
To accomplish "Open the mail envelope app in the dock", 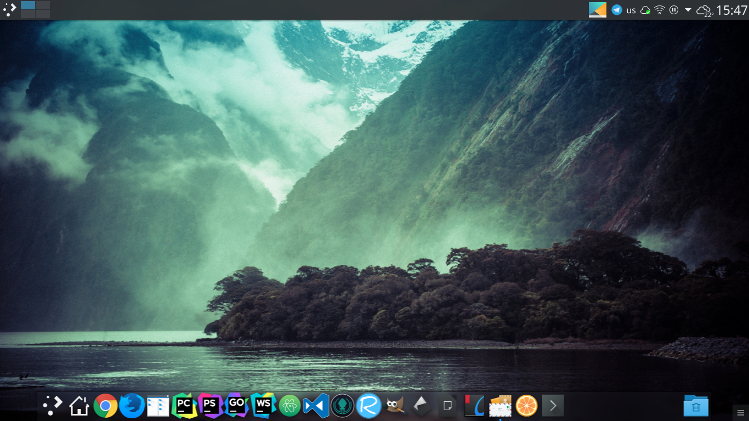I will pos(500,406).
